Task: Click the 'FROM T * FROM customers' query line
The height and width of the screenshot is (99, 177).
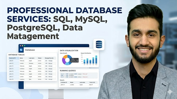Action: pyautogui.click(x=67, y=76)
